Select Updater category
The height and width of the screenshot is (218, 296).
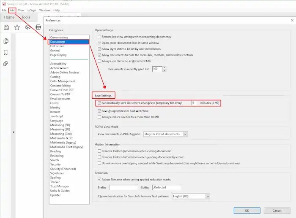point(55,195)
